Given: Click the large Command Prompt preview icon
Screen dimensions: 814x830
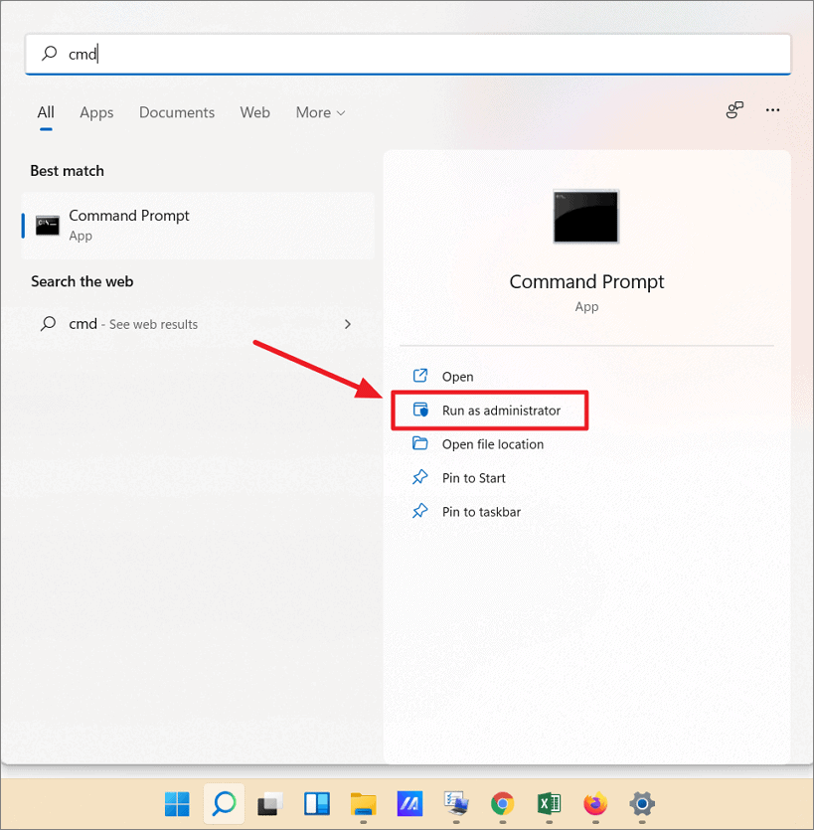Looking at the screenshot, I should (585, 216).
